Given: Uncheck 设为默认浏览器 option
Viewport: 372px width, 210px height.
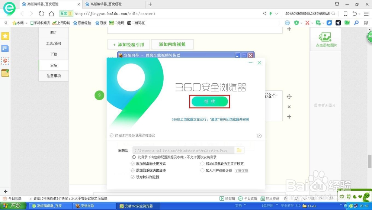Looking at the screenshot, I should coord(133,177).
